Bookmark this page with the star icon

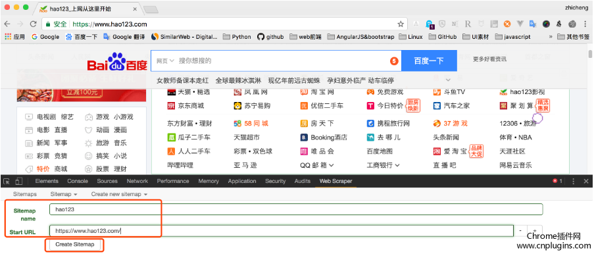tap(401, 24)
